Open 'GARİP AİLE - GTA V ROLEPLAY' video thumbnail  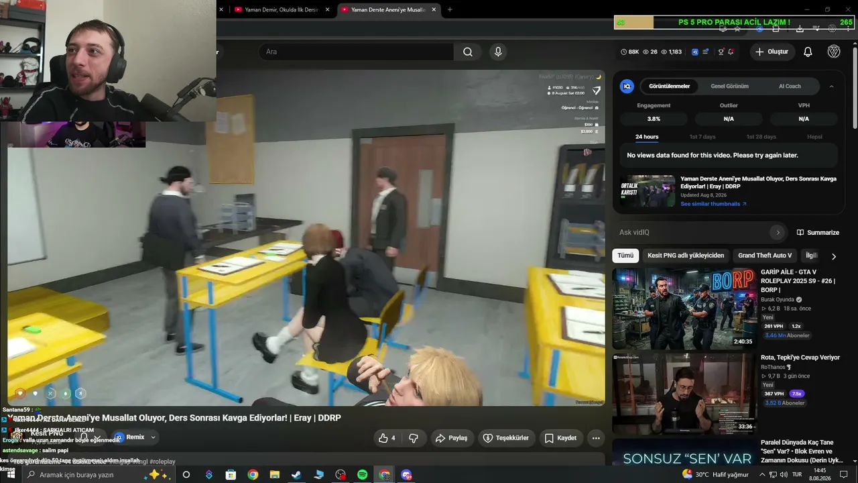684,309
